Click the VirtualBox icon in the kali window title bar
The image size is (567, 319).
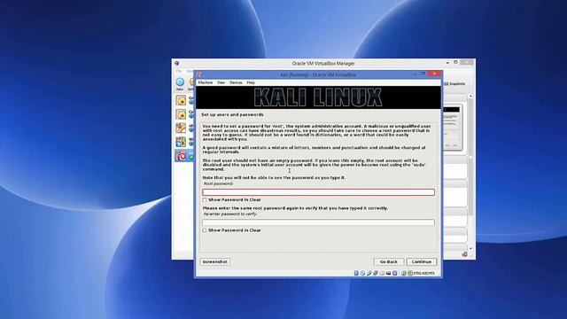click(199, 74)
